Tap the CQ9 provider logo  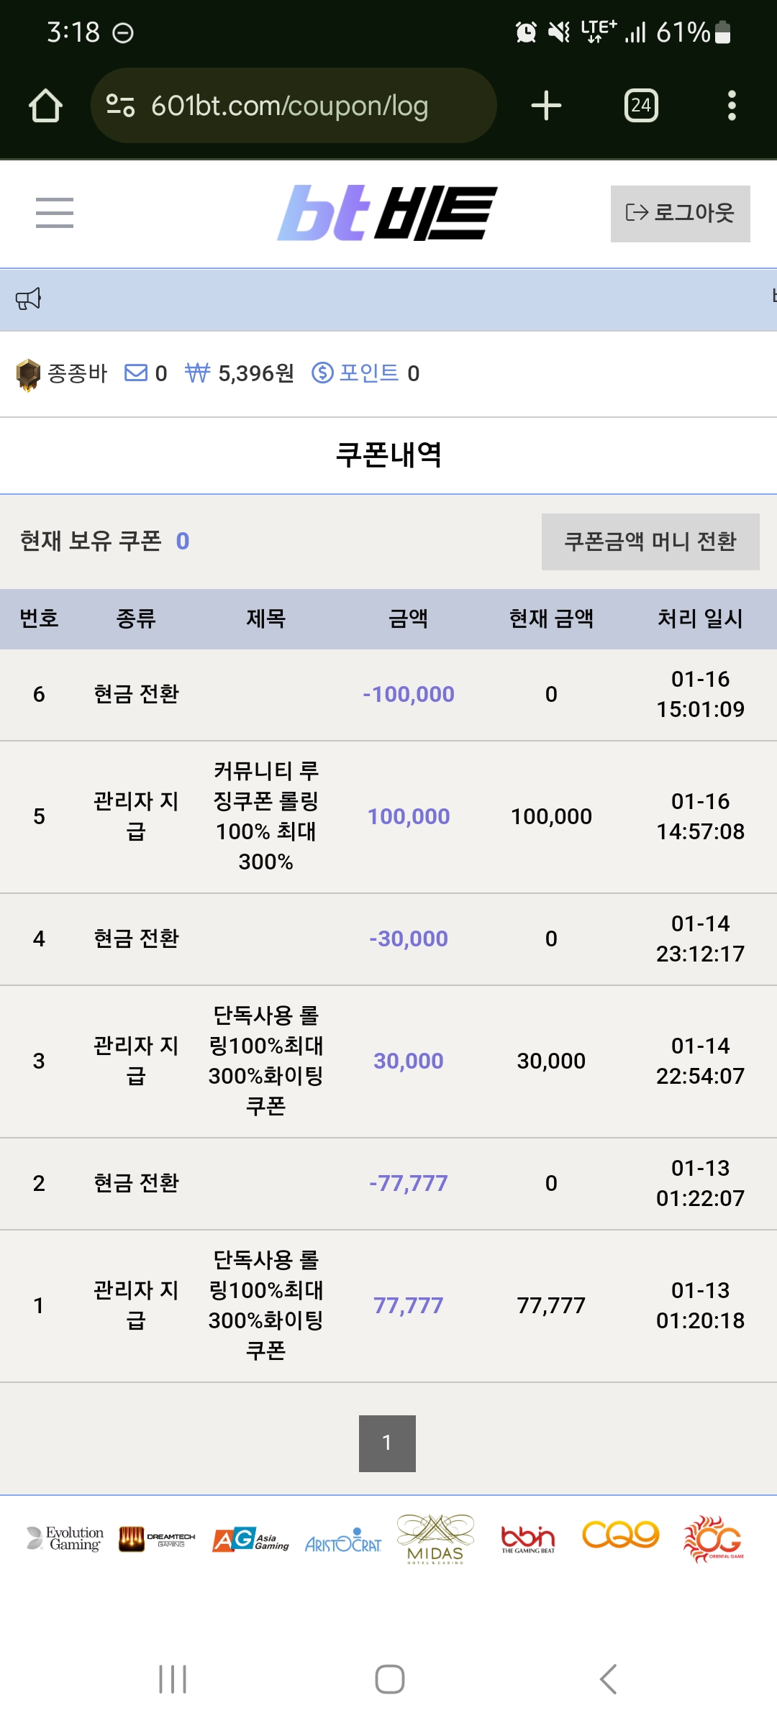click(x=620, y=1535)
